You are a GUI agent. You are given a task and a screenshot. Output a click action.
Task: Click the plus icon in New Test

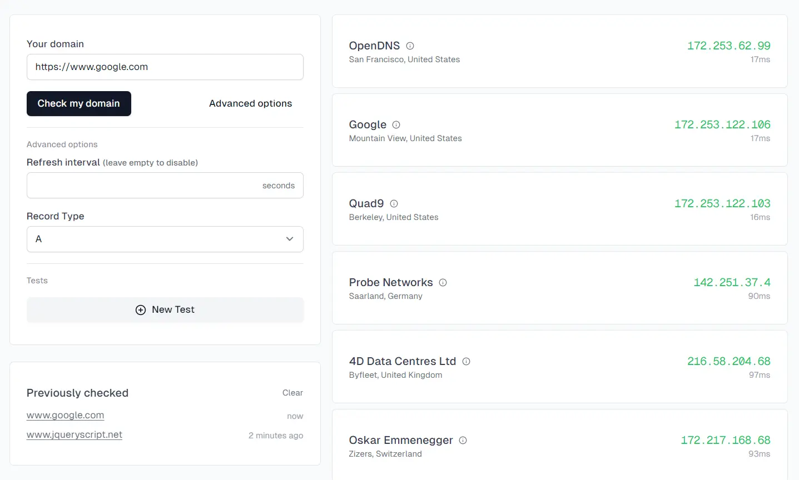141,309
